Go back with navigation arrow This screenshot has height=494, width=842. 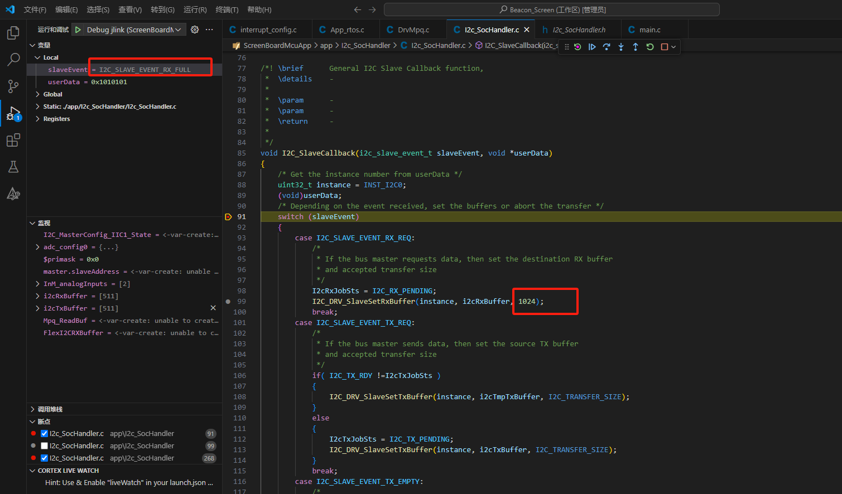[x=358, y=9]
